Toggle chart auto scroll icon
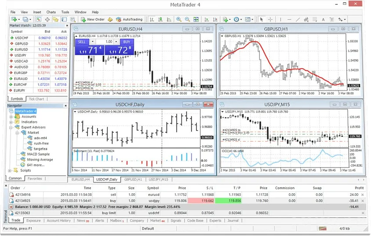This screenshot has width=371, height=238. [206, 19]
